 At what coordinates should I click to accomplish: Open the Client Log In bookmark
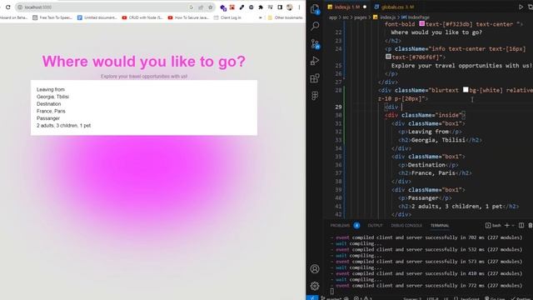[227, 17]
